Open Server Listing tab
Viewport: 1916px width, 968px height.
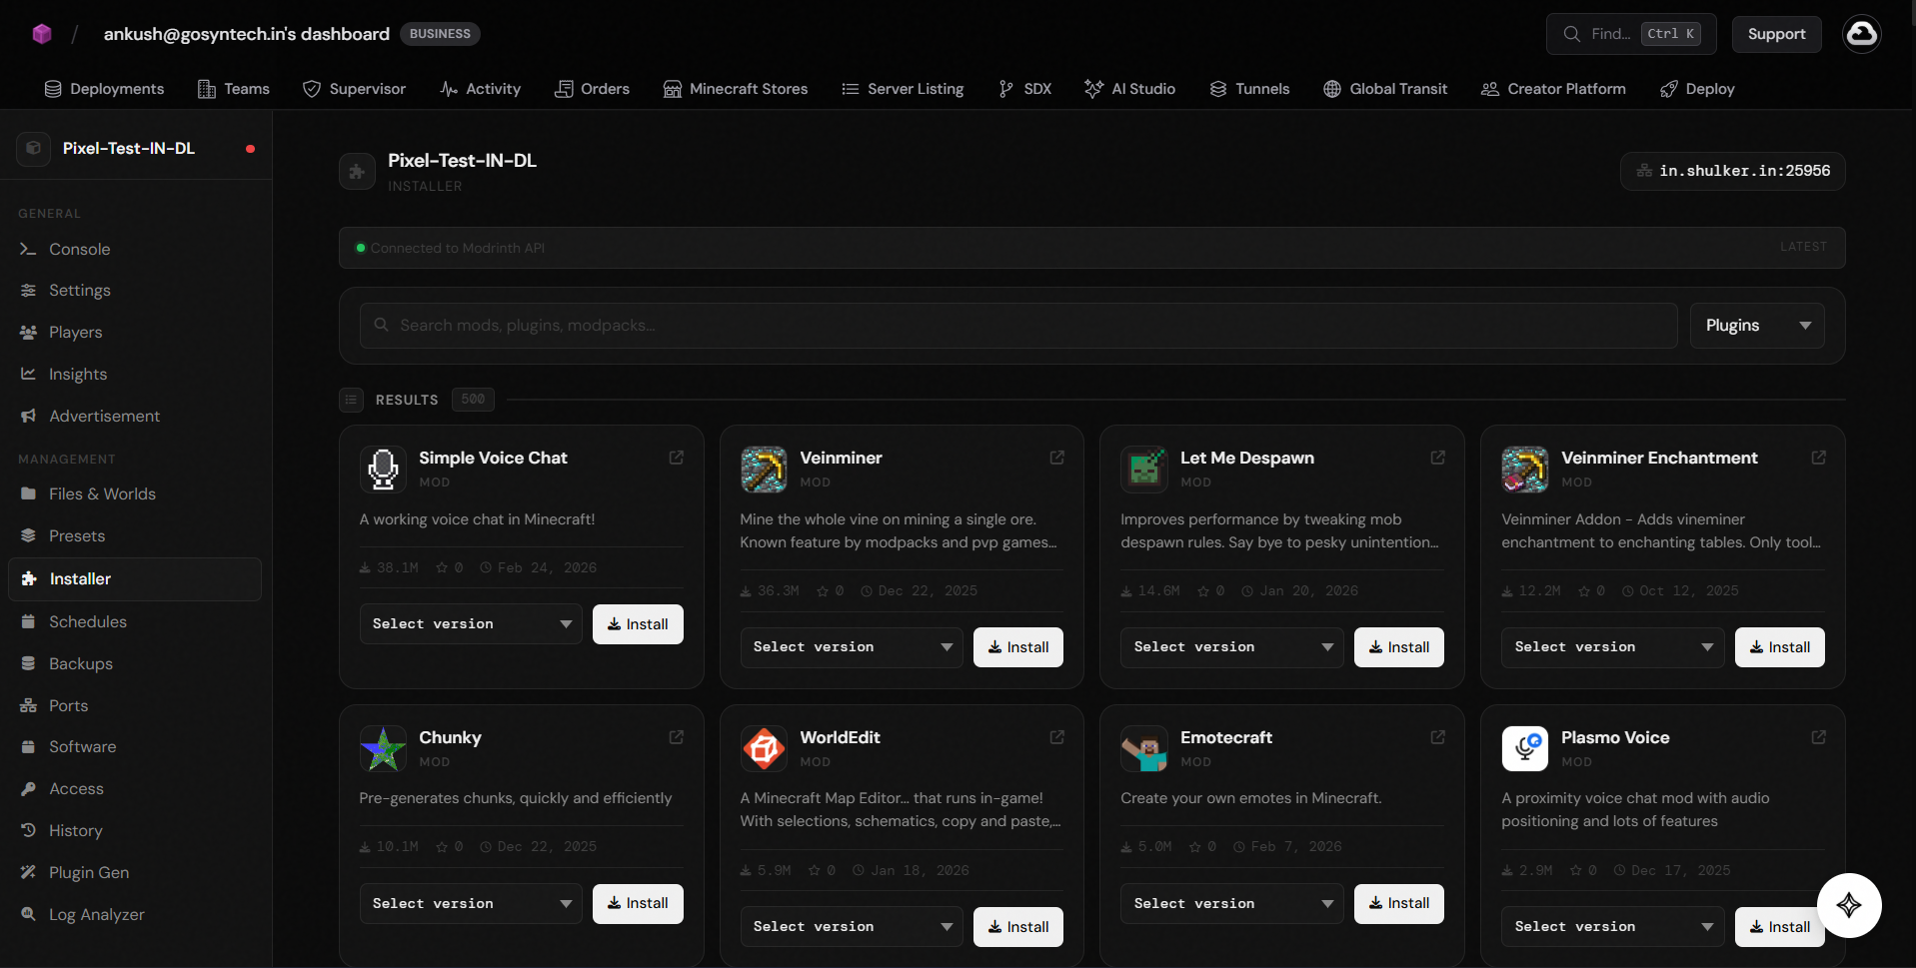903,89
